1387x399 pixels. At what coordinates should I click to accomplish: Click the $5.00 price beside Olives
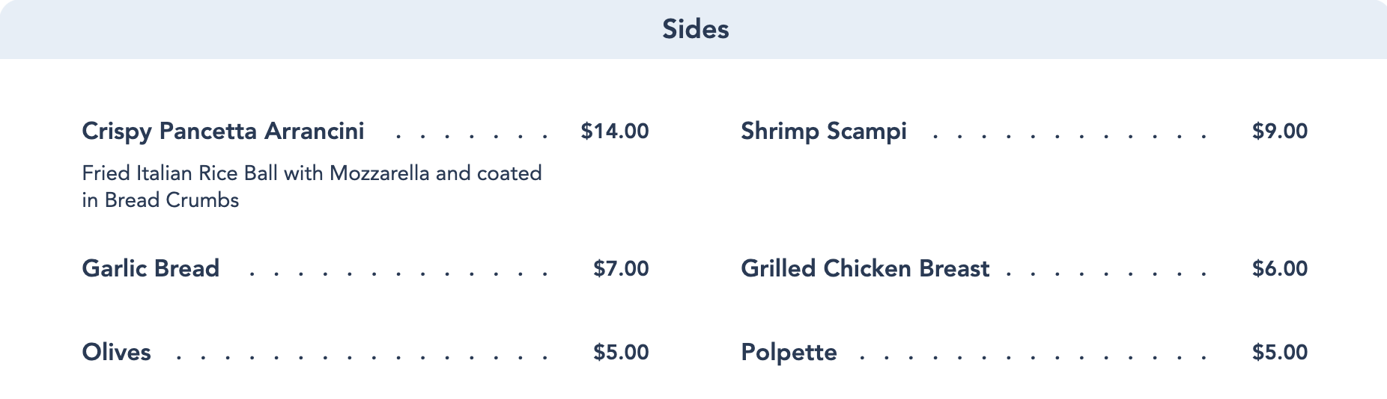(x=621, y=353)
